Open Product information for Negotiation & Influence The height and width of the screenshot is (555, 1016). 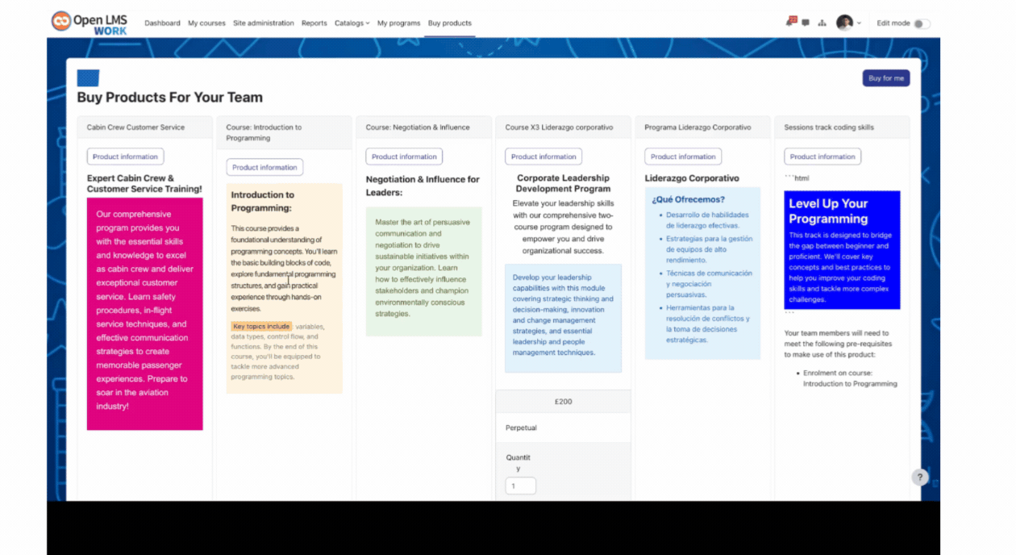pos(404,156)
